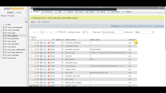Viewport: 166px width, 93px height.
Task: Click Create PHP code link
Action: tap(149, 26)
